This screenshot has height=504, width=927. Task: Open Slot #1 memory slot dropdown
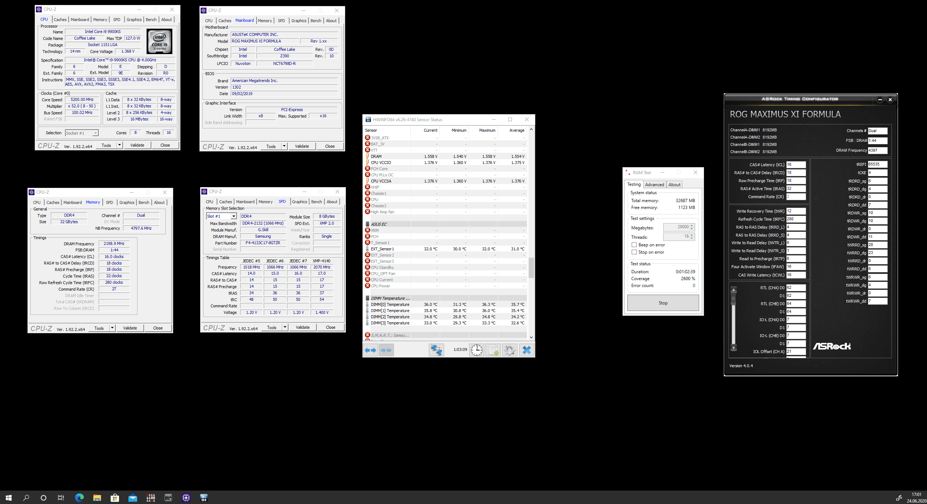tap(221, 216)
